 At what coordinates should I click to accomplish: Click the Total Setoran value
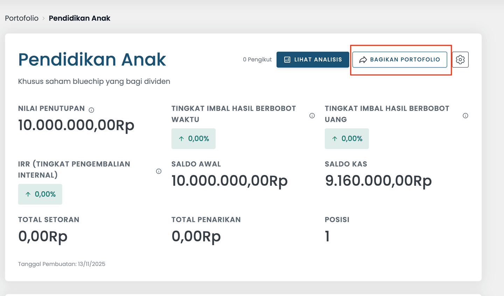[x=43, y=236]
